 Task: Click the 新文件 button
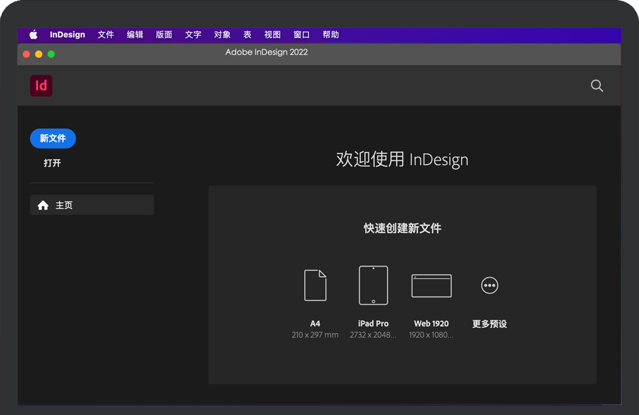click(53, 138)
